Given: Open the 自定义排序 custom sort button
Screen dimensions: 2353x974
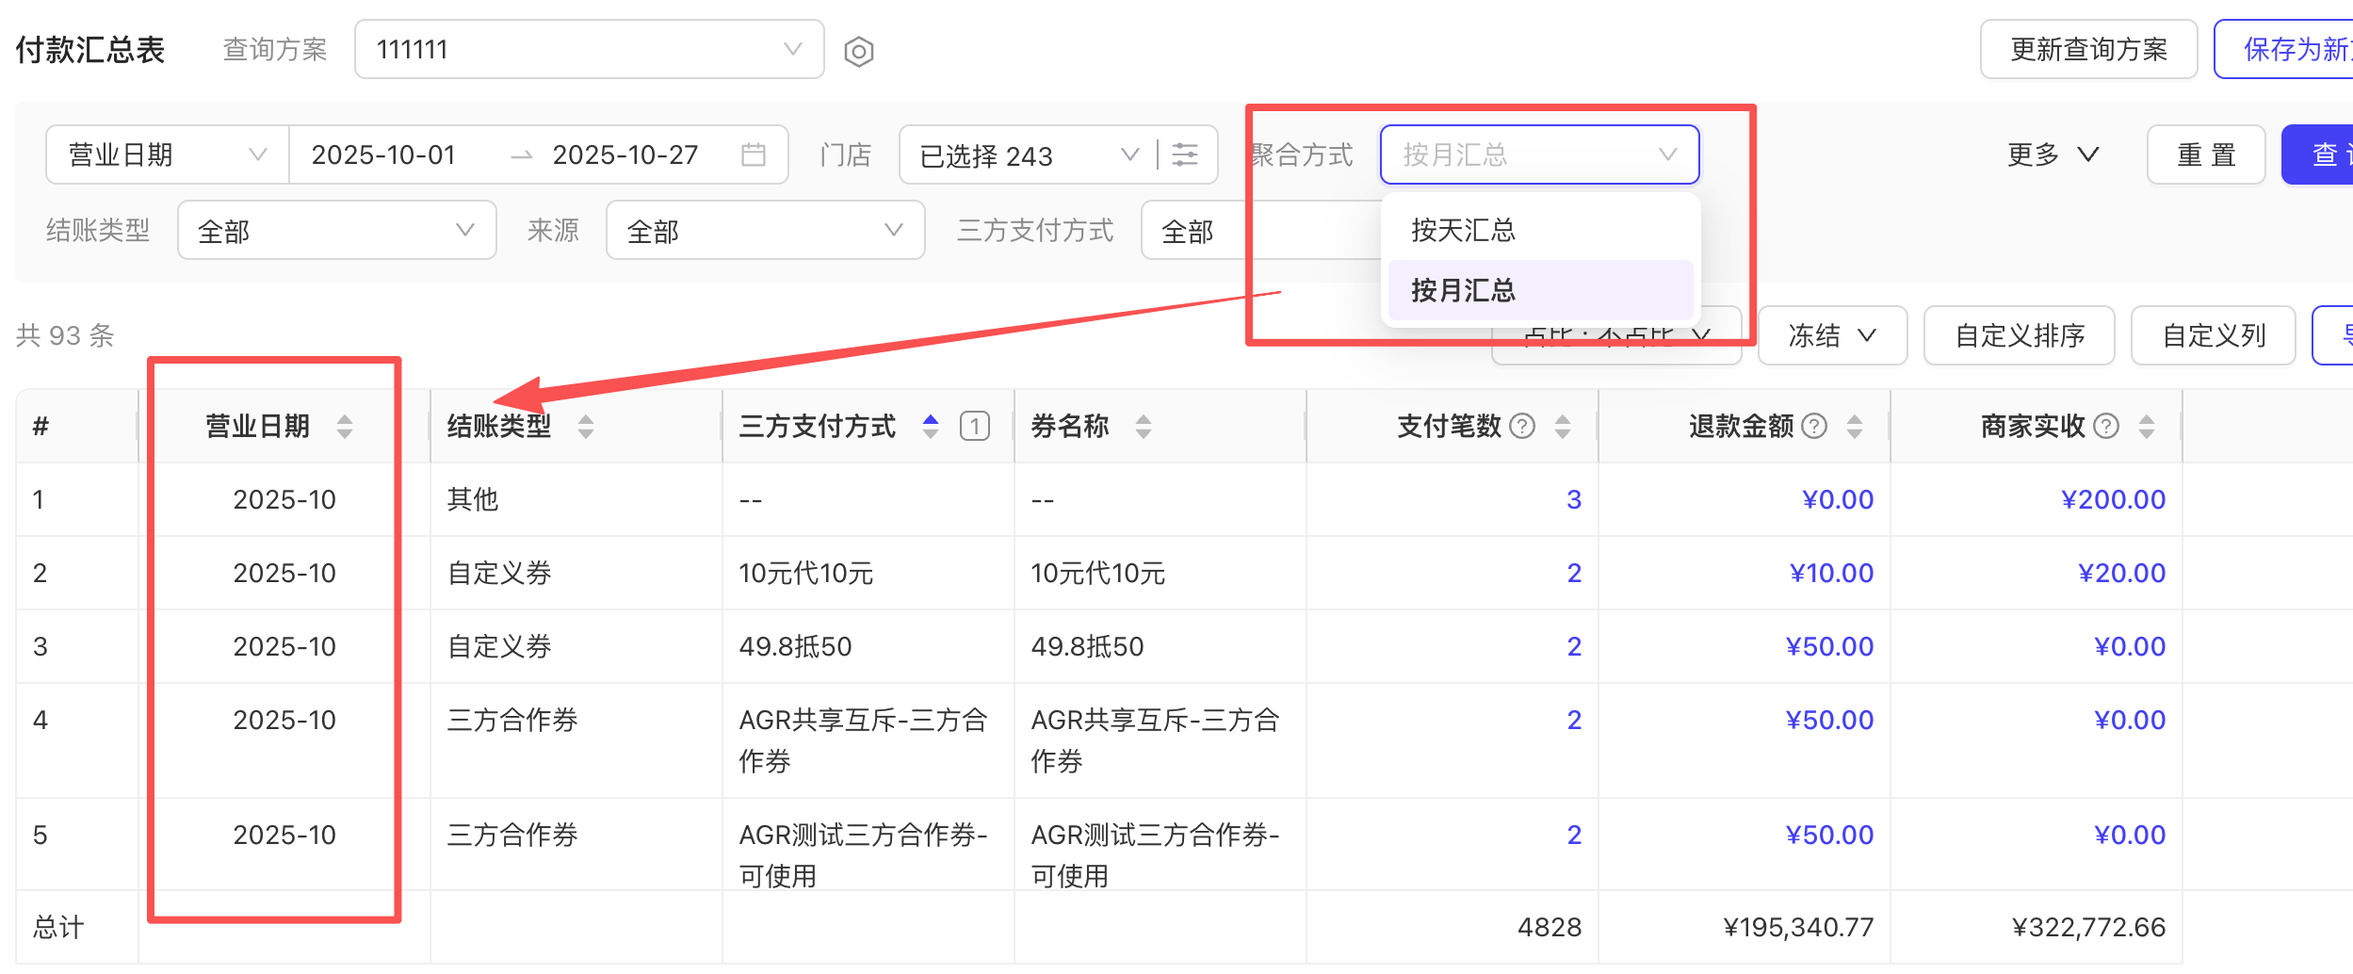Looking at the screenshot, I should click(x=2019, y=335).
